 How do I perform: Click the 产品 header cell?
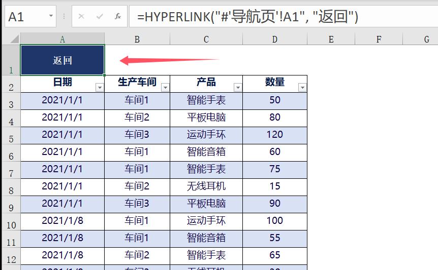pyautogui.click(x=206, y=84)
